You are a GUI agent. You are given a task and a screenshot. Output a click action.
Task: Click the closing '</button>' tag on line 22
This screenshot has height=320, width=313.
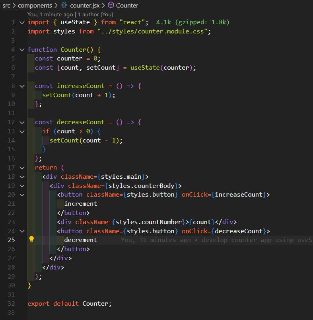coord(73,213)
